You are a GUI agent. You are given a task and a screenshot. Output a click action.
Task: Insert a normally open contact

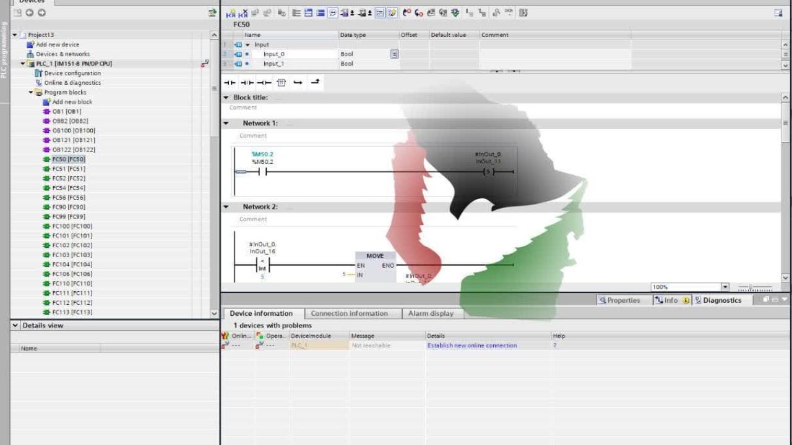230,82
